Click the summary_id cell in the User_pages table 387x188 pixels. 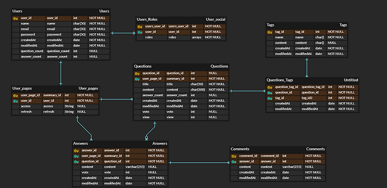coord(52,95)
